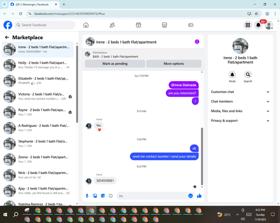280x223 pixels.
Task: Open Rayne conversation in the list
Action: 38,112
